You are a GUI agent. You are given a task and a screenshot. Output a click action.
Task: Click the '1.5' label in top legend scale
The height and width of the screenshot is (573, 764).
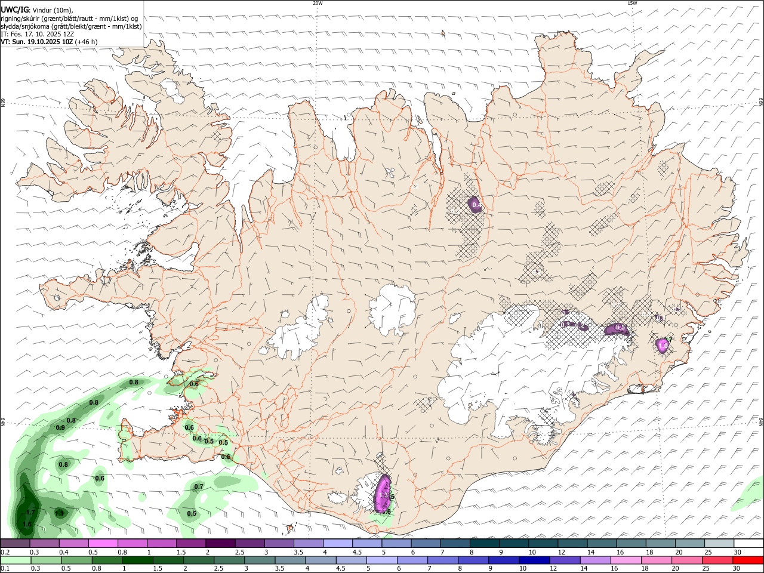pyautogui.click(x=181, y=552)
